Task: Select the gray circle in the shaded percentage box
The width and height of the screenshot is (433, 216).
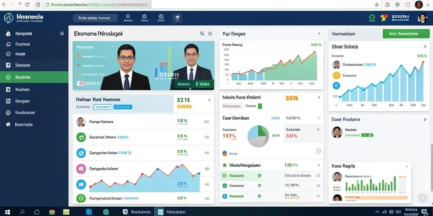Action: point(318,129)
